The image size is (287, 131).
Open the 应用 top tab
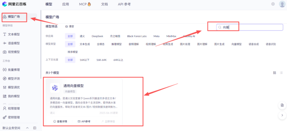[66, 4]
